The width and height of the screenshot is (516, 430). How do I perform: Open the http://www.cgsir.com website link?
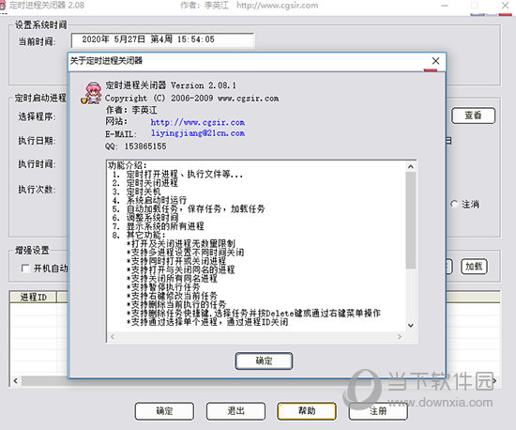(197, 122)
